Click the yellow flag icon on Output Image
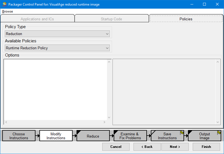 219,133
